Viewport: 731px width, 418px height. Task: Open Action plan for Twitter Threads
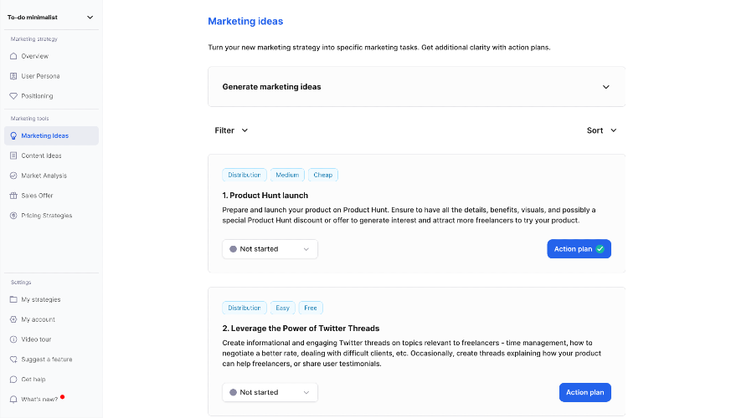click(x=585, y=392)
